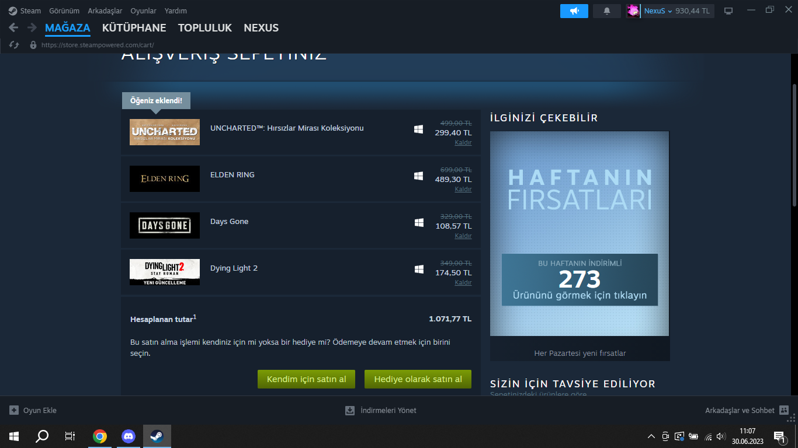The image size is (798, 448).
Task: Click the Dying Light 2 title text
Action: (x=234, y=268)
